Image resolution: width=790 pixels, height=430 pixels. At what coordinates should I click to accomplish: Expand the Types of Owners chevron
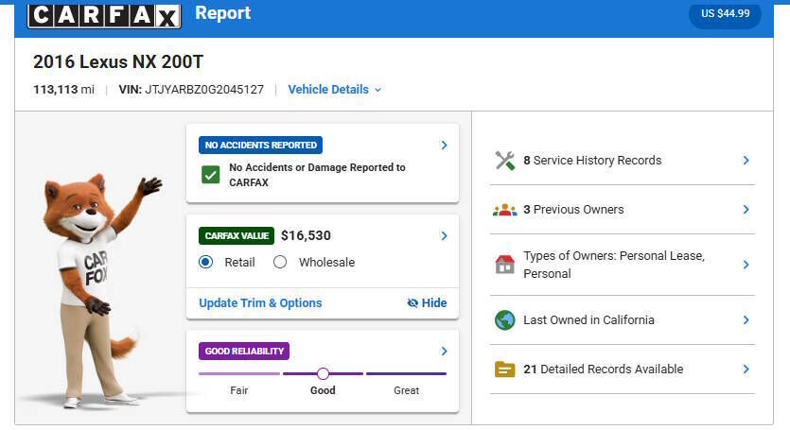[x=746, y=265]
